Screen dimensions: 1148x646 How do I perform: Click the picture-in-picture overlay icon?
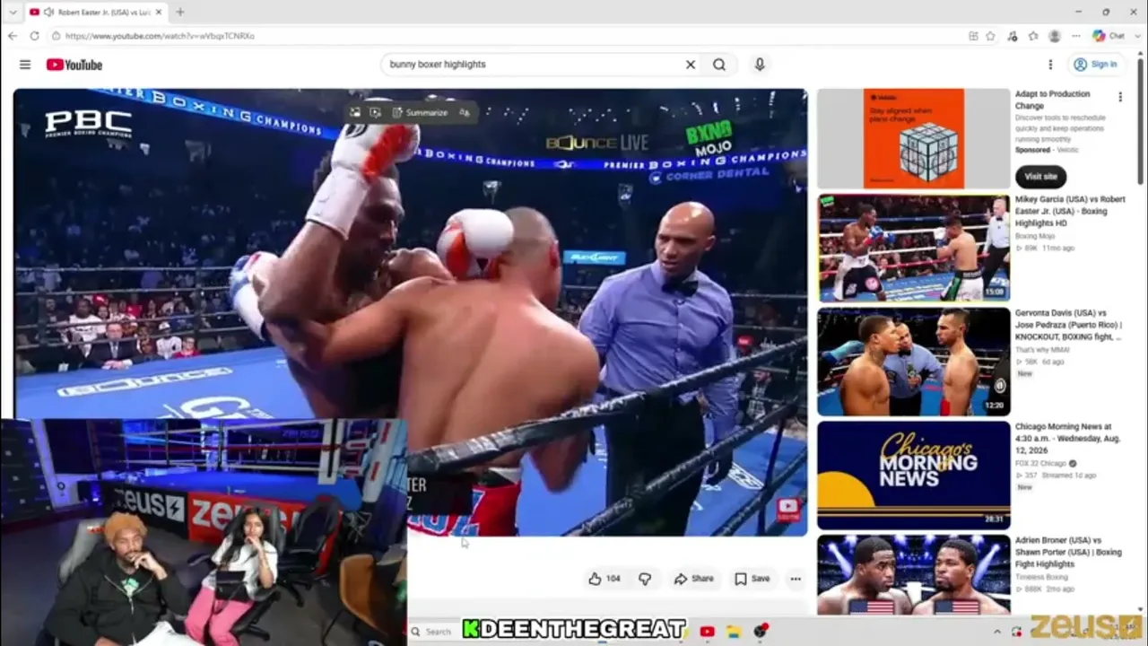(375, 112)
